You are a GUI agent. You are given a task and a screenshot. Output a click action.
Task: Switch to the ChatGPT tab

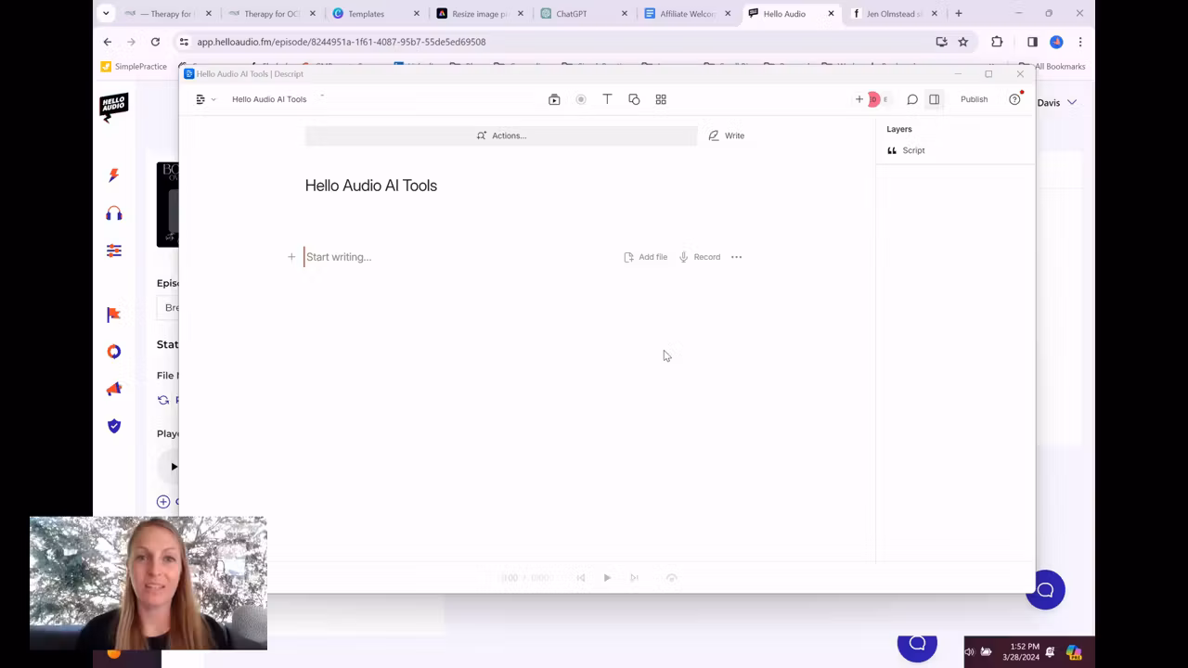(570, 14)
